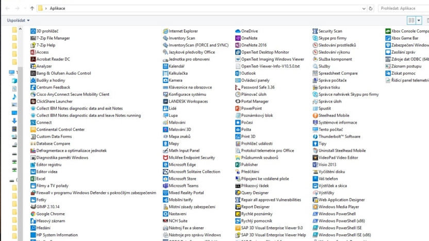This screenshot has height=241, width=429.
Task: Select "Malování 3D" entry
Action: point(177,130)
